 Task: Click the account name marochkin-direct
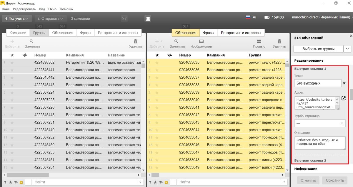(x=321, y=17)
